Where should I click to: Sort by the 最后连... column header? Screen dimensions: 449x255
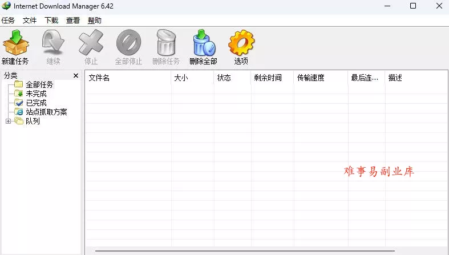(366, 78)
